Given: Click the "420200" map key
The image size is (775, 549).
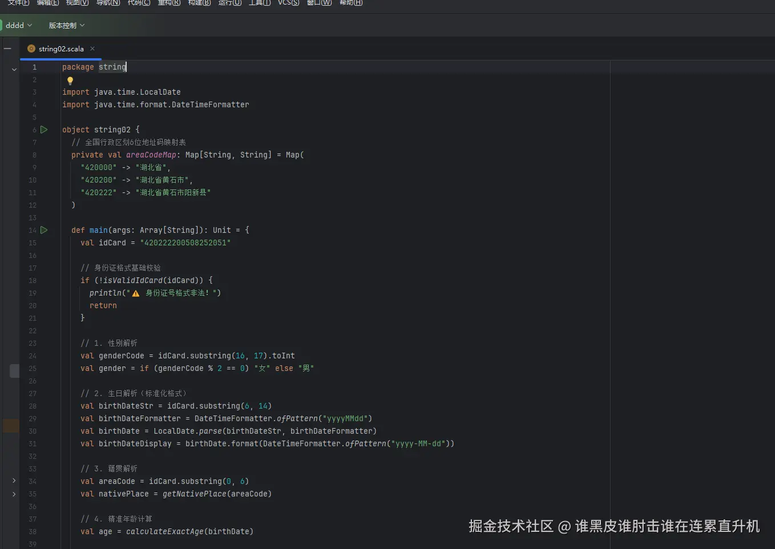Looking at the screenshot, I should tap(99, 180).
